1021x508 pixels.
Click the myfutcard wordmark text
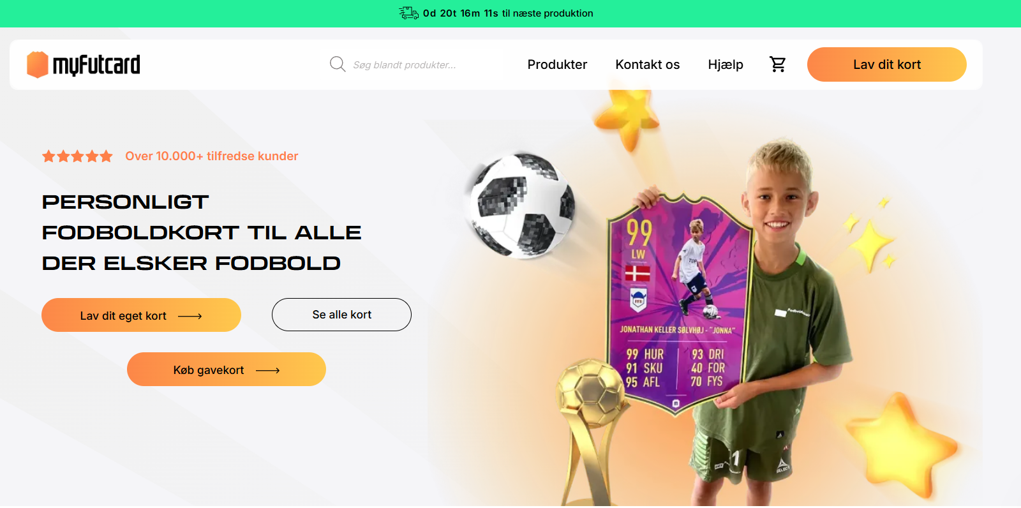pos(96,64)
